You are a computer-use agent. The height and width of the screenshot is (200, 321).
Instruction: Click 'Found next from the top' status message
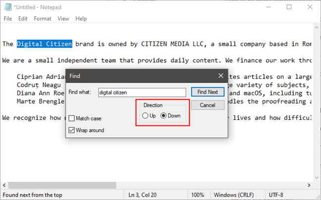pyautogui.click(x=32, y=195)
